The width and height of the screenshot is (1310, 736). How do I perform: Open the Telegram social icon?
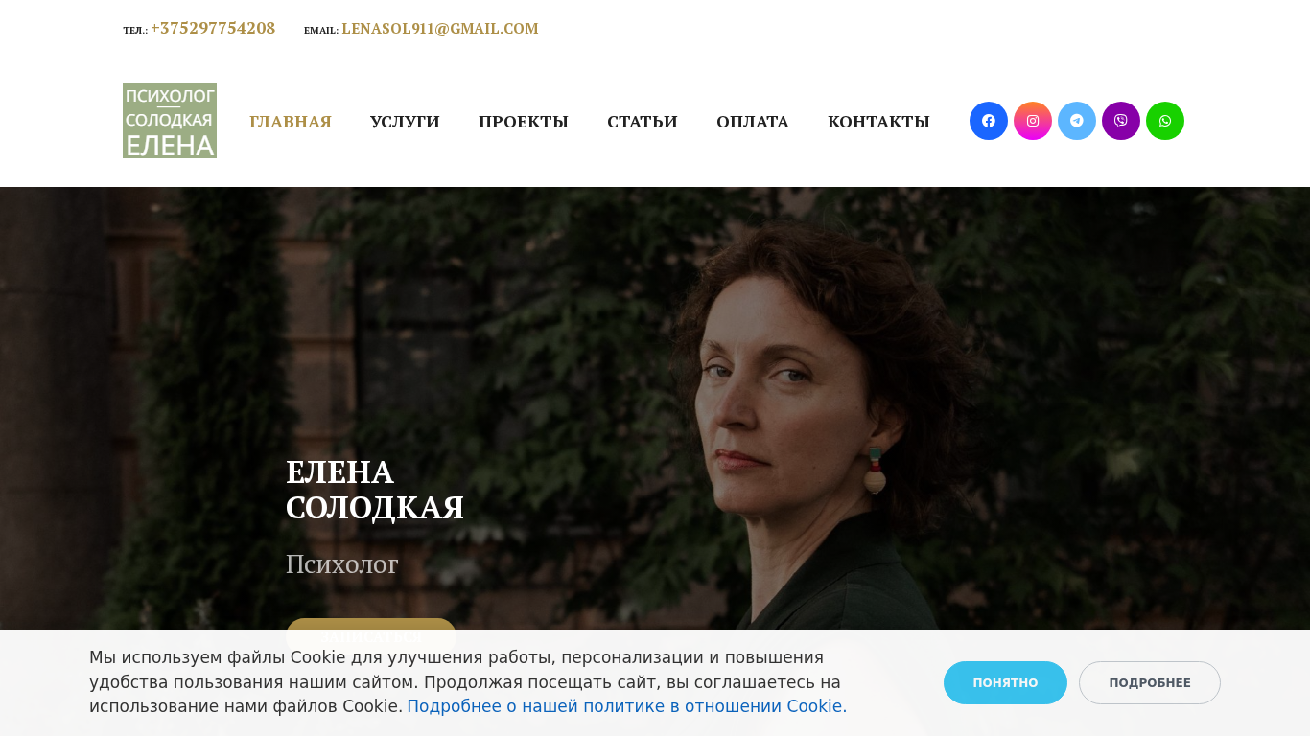point(1076,121)
